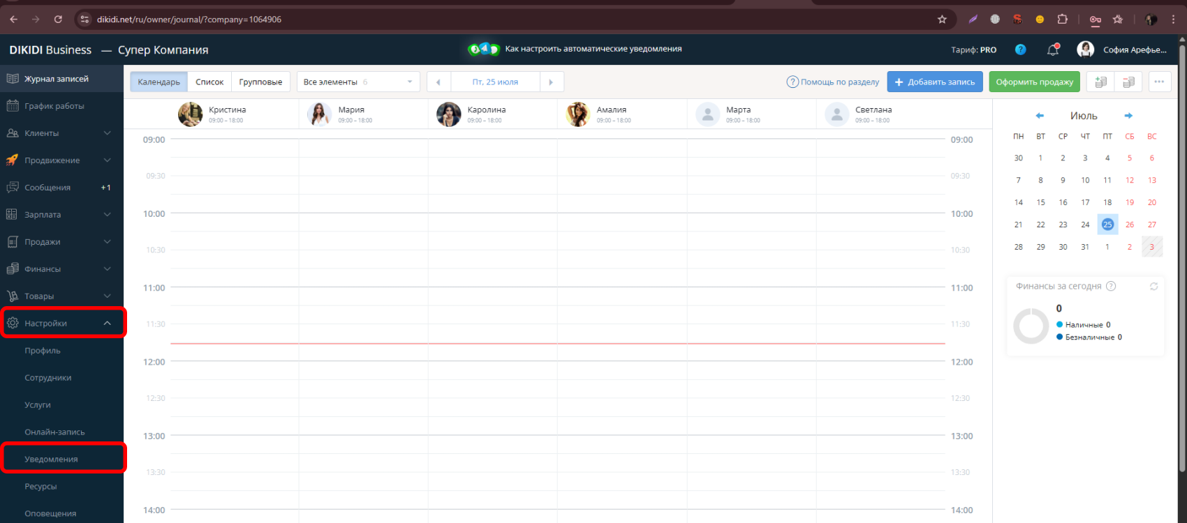This screenshot has height=523, width=1187.
Task: Click the График работы calendar icon
Action: (x=13, y=106)
